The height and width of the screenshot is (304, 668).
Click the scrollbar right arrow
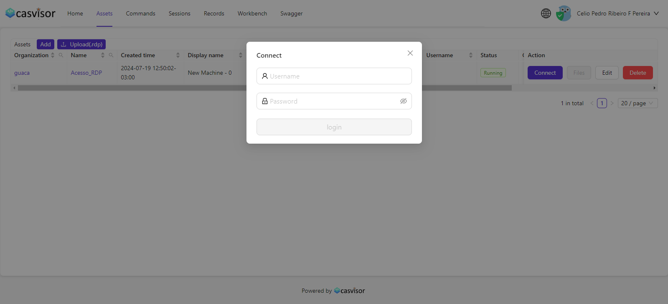click(655, 88)
